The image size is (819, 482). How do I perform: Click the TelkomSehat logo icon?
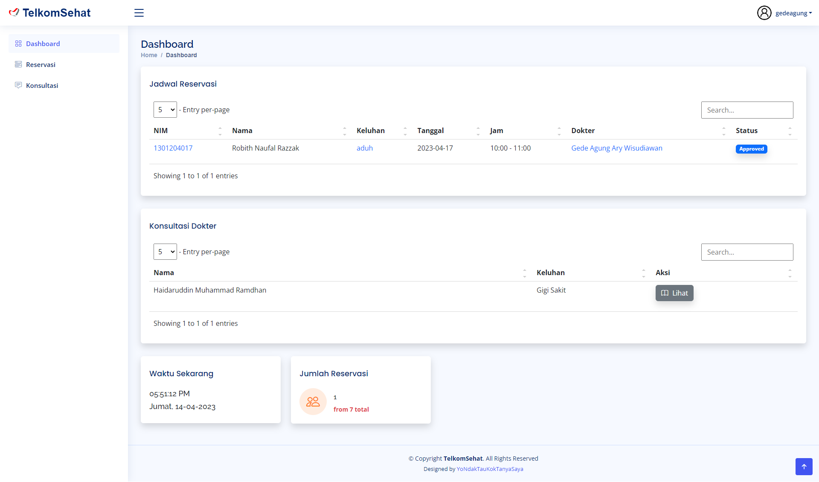pos(14,12)
